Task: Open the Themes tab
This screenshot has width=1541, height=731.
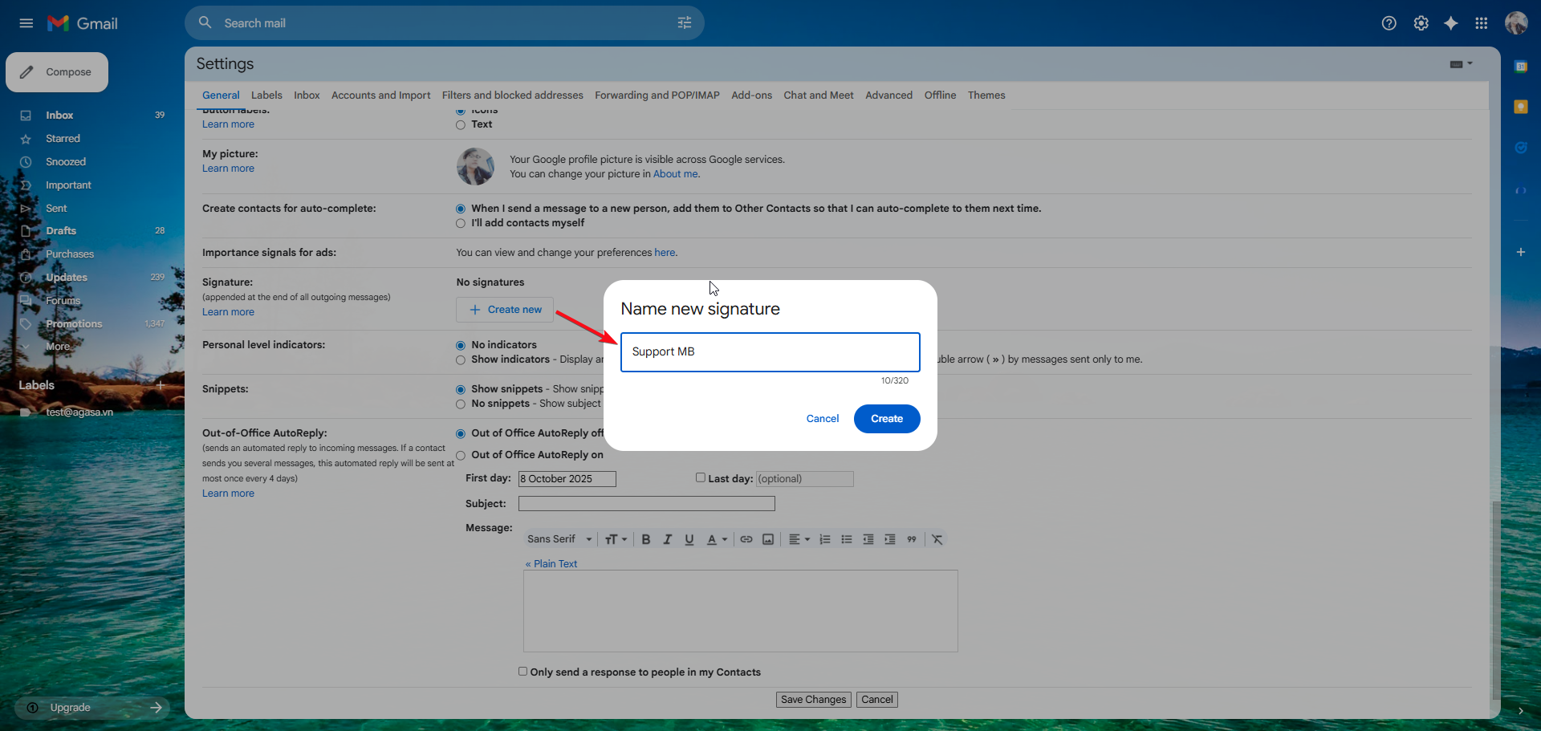Action: pos(986,95)
